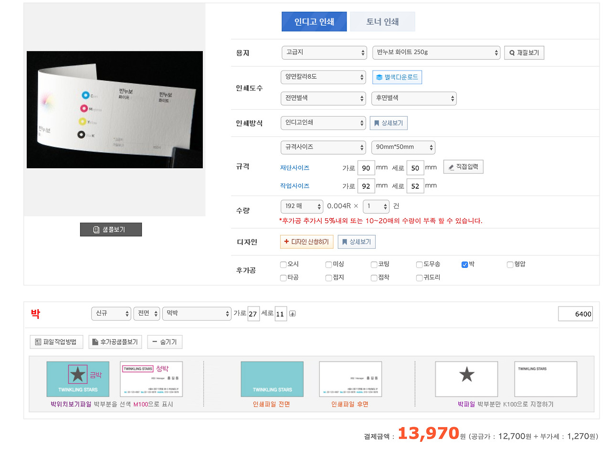
Task: Enable the 도무송 checkbox
Action: (x=420, y=265)
